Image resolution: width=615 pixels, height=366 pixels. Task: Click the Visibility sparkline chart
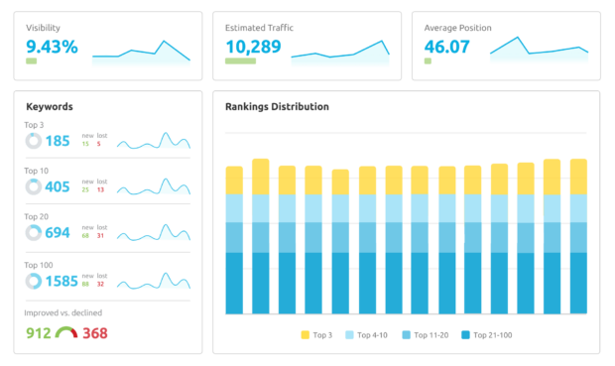[x=141, y=53]
